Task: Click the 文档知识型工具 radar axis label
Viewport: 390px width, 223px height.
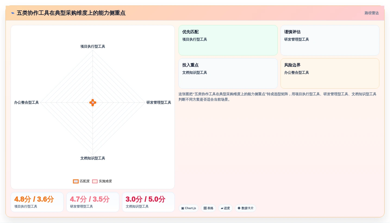Action: point(93,158)
